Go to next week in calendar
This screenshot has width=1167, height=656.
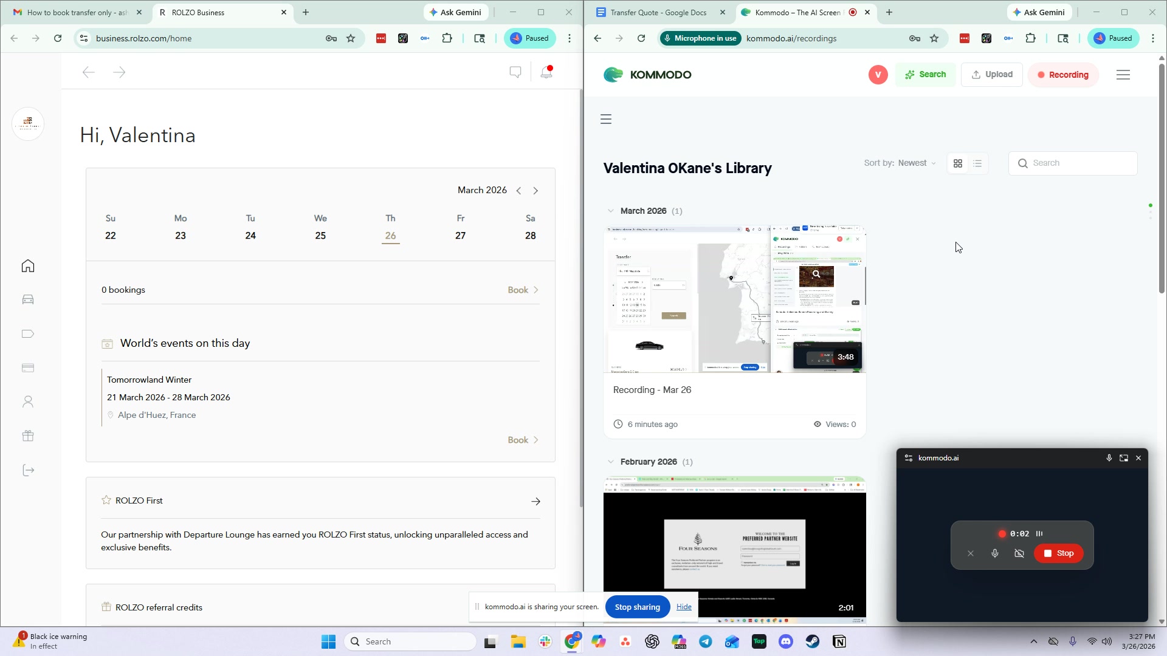pos(535,191)
